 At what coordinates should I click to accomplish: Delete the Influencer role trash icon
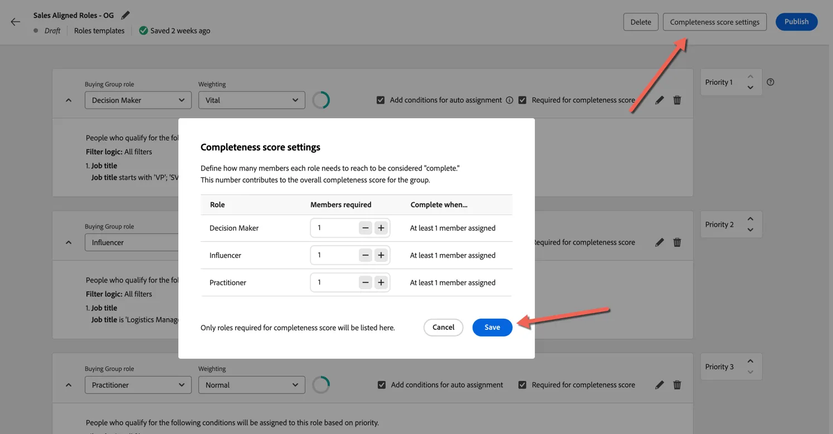pyautogui.click(x=677, y=242)
